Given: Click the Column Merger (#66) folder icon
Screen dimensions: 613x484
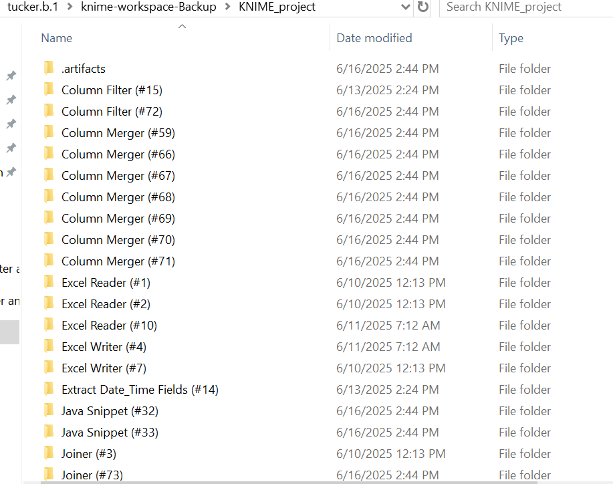Looking at the screenshot, I should (x=49, y=154).
